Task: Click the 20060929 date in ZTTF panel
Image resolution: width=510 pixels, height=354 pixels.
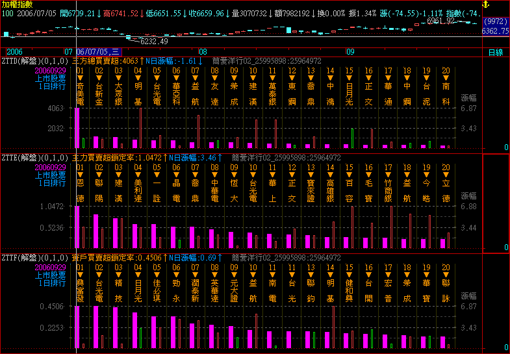Action: point(51,266)
